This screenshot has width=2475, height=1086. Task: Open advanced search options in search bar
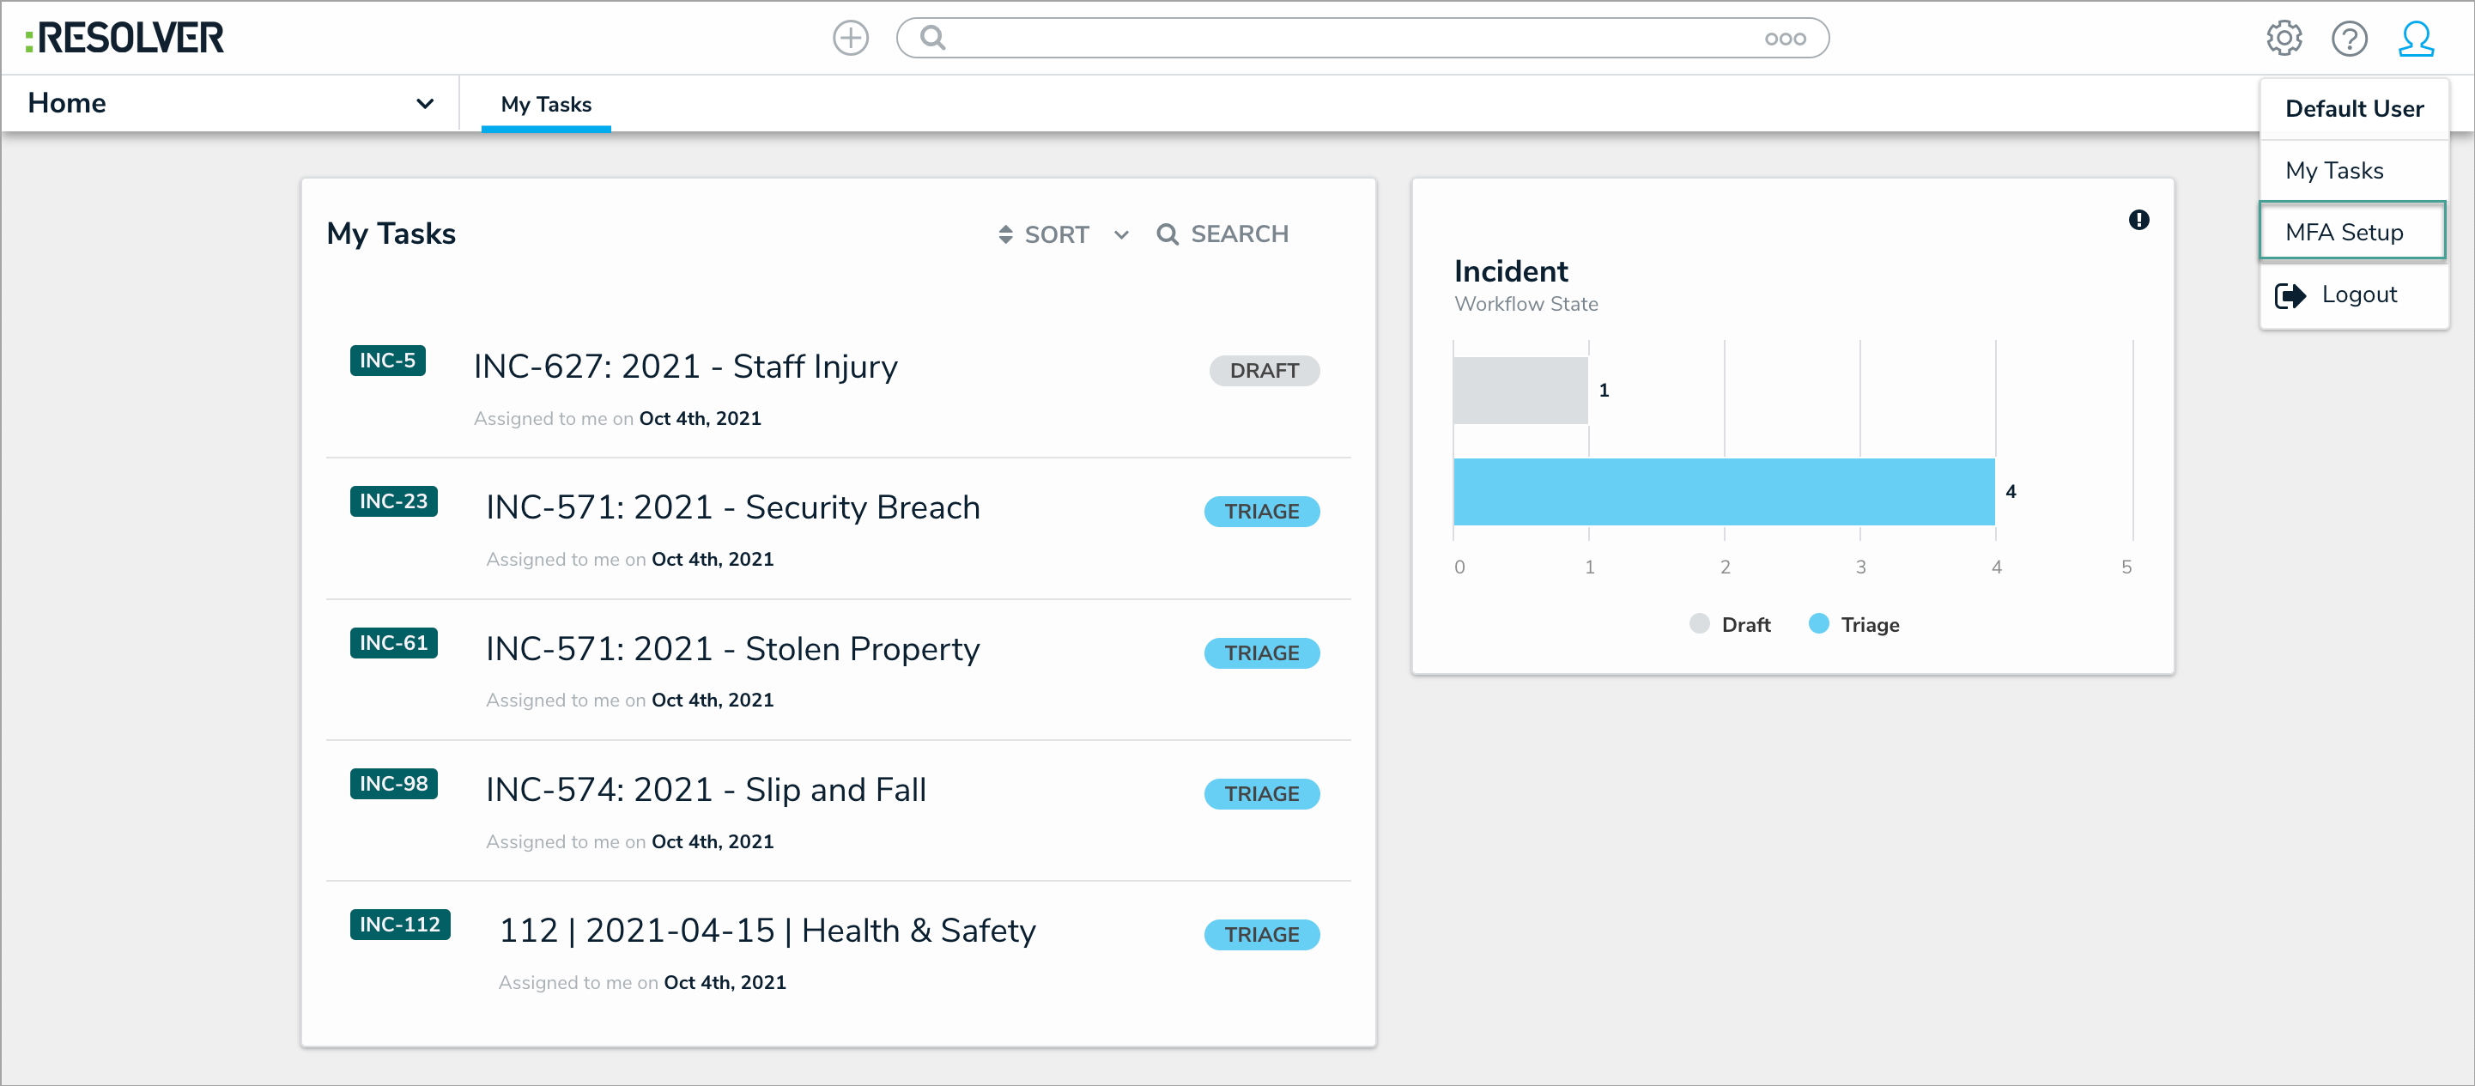pyautogui.click(x=1785, y=38)
